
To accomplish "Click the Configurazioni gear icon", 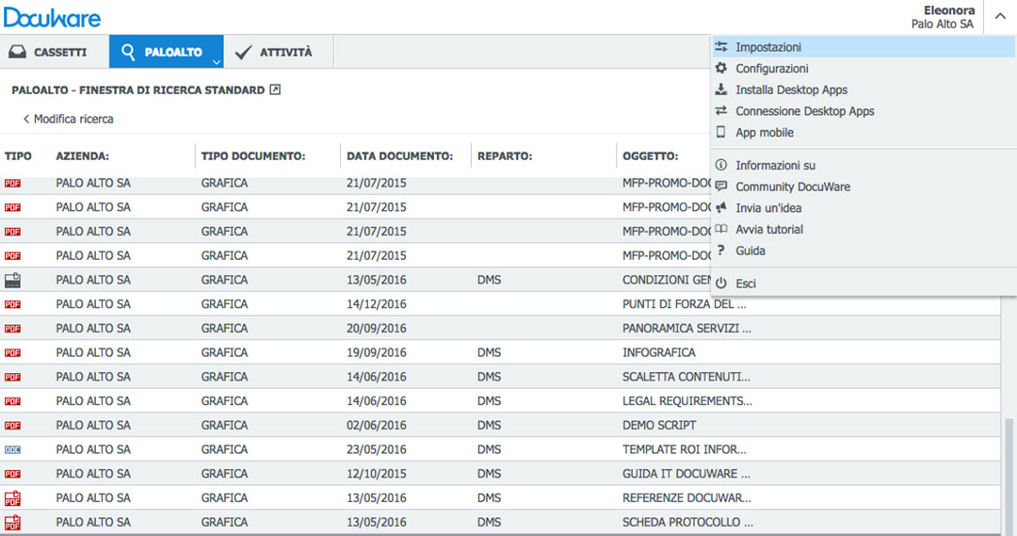I will pos(721,68).
